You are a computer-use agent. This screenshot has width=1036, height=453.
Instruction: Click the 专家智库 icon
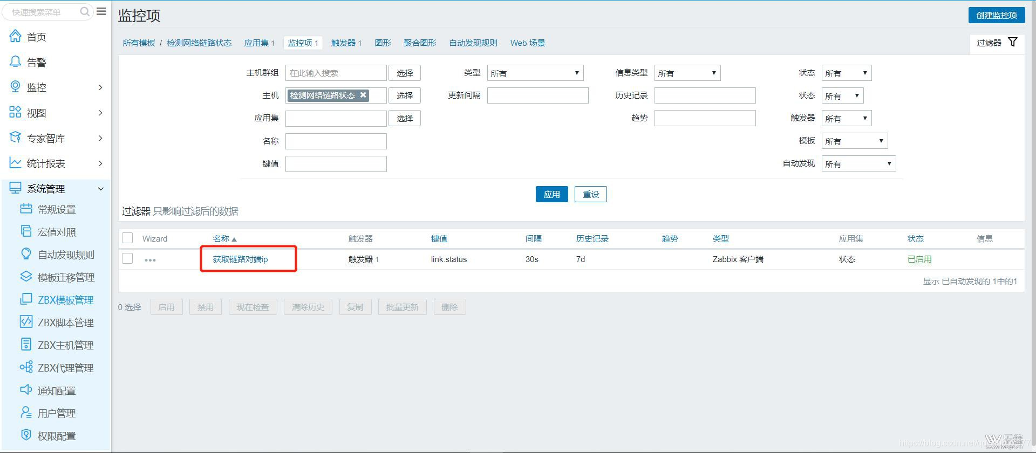point(15,138)
